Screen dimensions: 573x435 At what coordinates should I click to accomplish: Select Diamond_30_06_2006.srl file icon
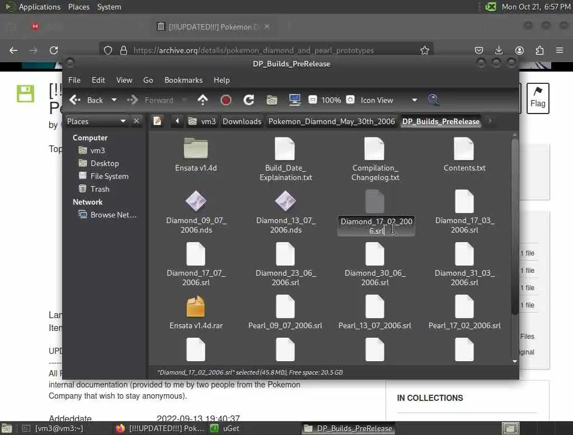coord(374,253)
